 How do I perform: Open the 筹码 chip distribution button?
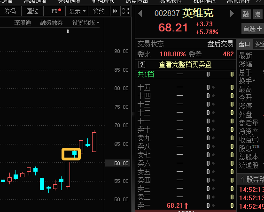(10, 11)
